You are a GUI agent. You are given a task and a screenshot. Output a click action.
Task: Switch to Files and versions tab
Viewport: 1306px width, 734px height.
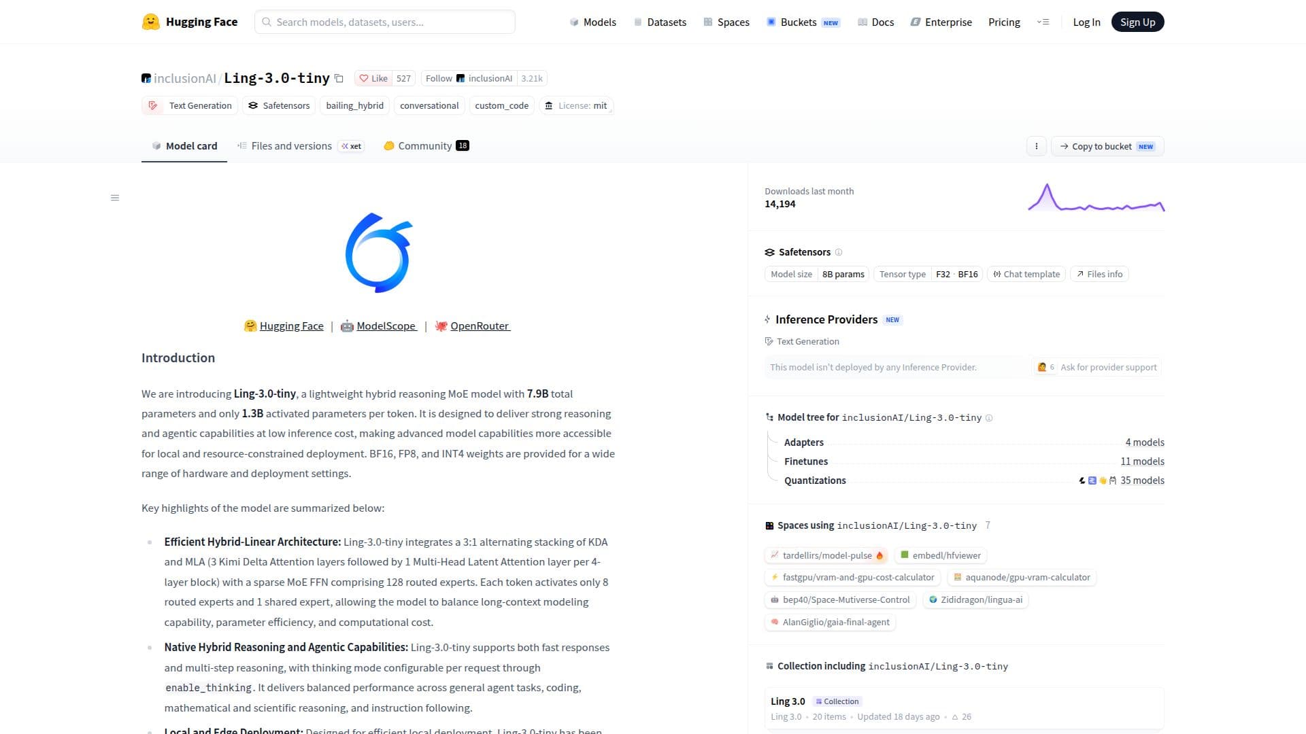pos(301,145)
